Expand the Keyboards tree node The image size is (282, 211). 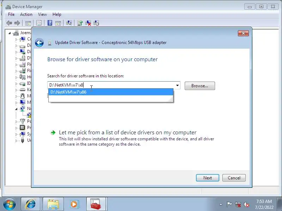tap(16, 90)
